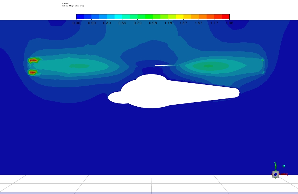Pick the yellow segment of the colorbar
This screenshot has height=194, width=298.
point(179,17)
